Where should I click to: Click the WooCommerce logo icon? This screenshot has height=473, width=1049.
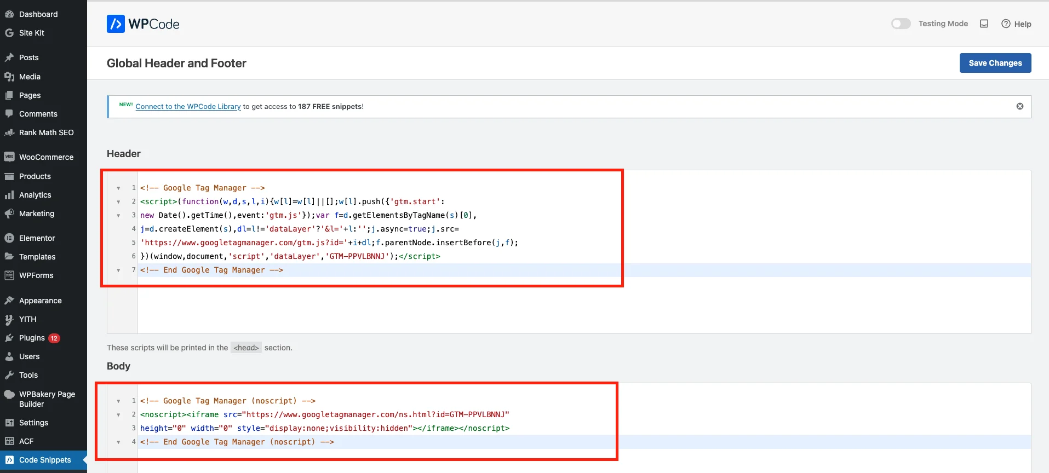tap(9, 157)
